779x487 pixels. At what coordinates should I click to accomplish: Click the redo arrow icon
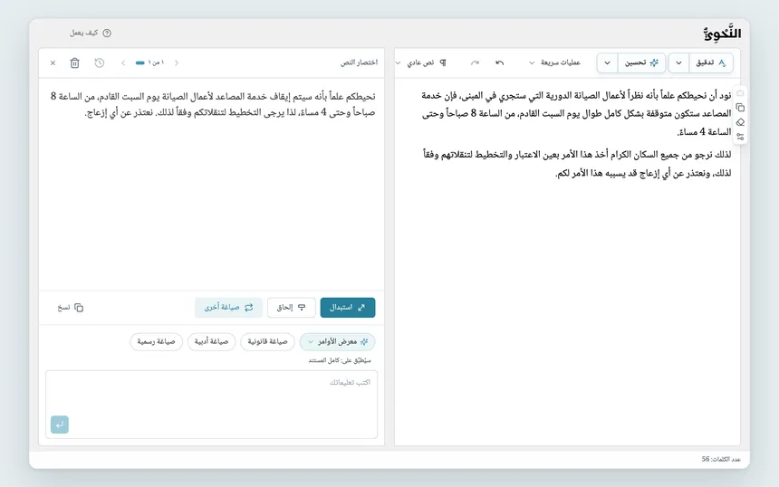click(475, 62)
